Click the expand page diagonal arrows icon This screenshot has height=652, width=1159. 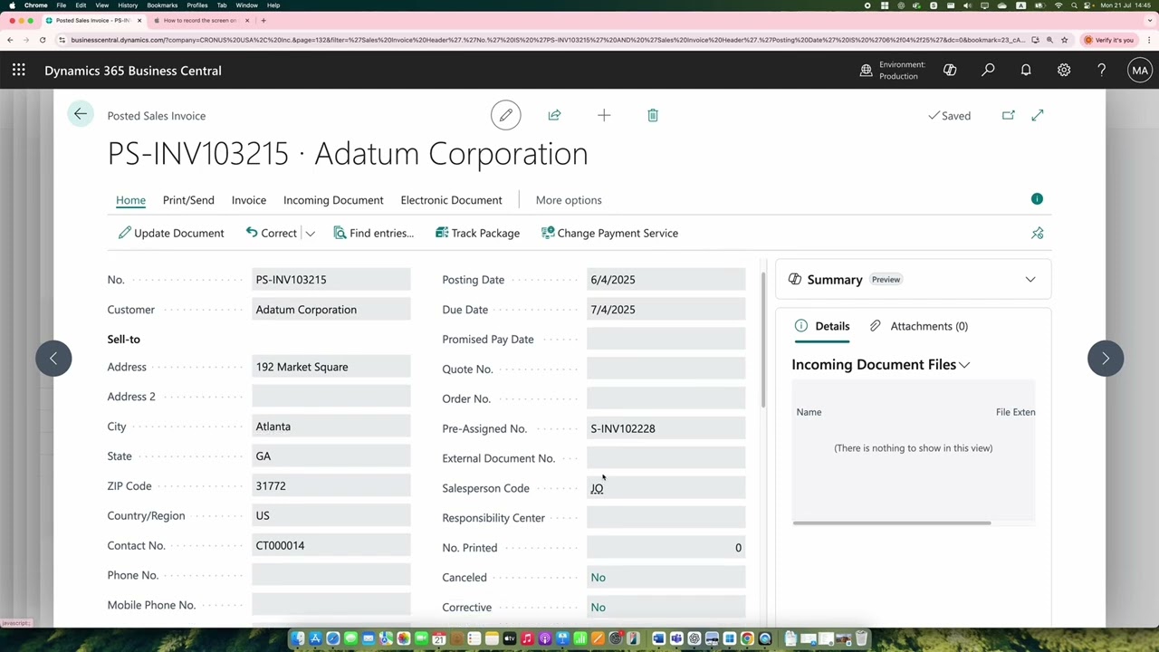pyautogui.click(x=1038, y=115)
